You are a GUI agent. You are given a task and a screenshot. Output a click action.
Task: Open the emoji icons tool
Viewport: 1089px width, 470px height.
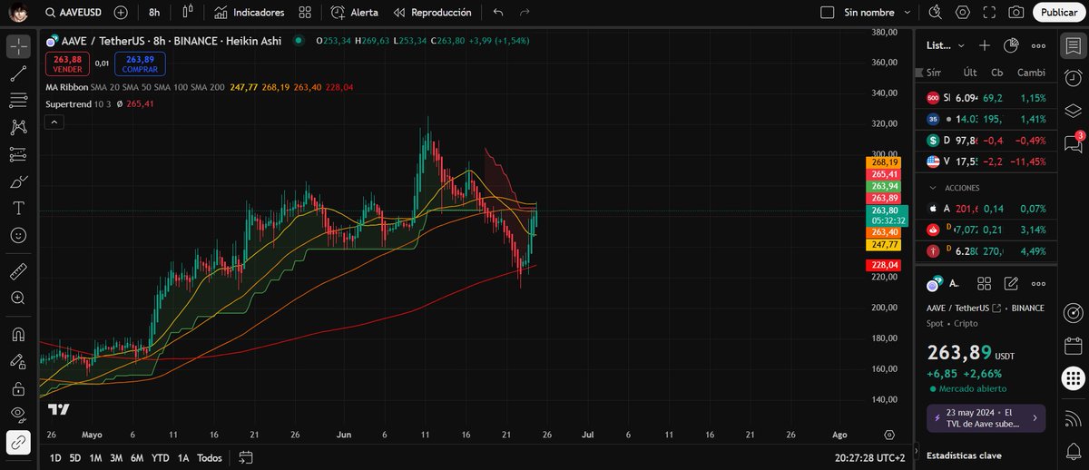point(18,235)
